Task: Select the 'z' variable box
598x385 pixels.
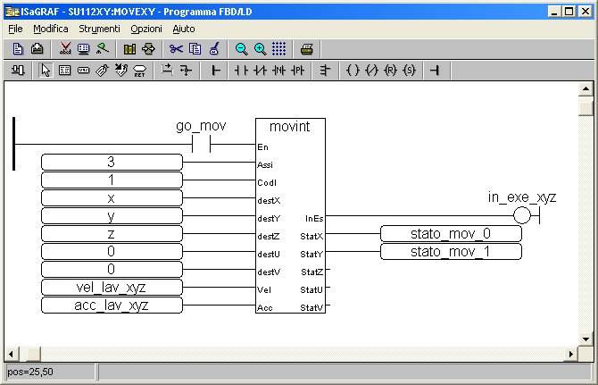Action: tap(112, 233)
